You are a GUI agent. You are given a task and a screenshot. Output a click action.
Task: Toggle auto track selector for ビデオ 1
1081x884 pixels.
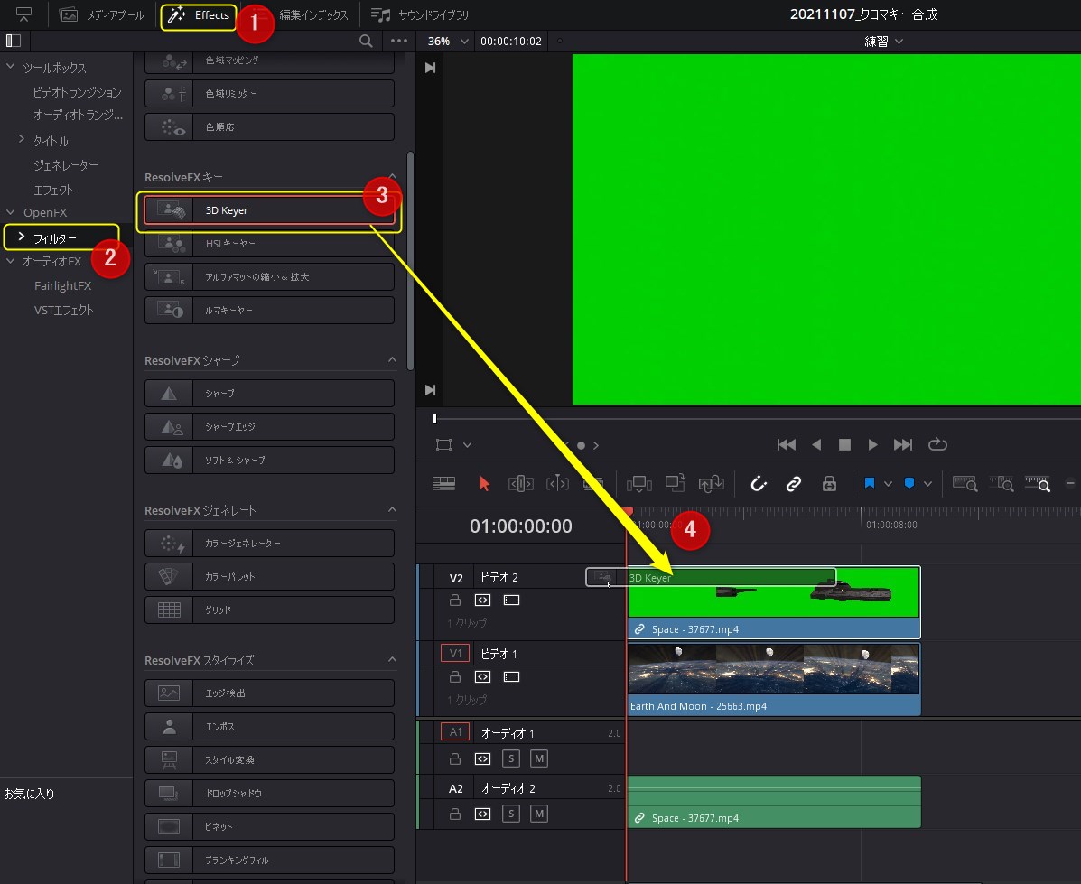point(482,676)
